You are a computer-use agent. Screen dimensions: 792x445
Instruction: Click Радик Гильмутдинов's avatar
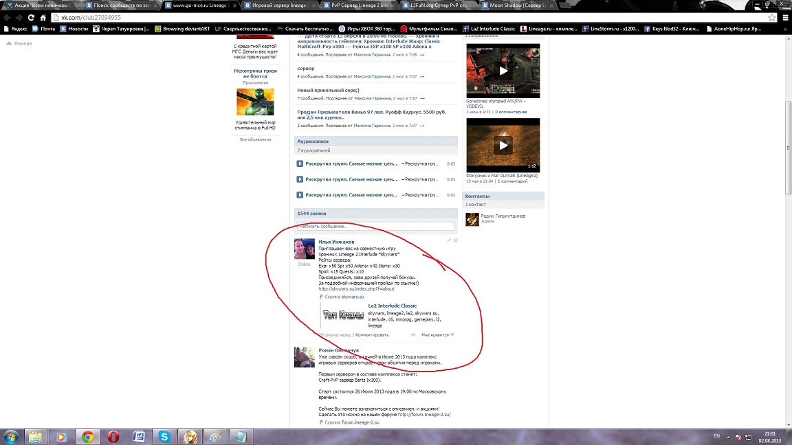point(472,220)
